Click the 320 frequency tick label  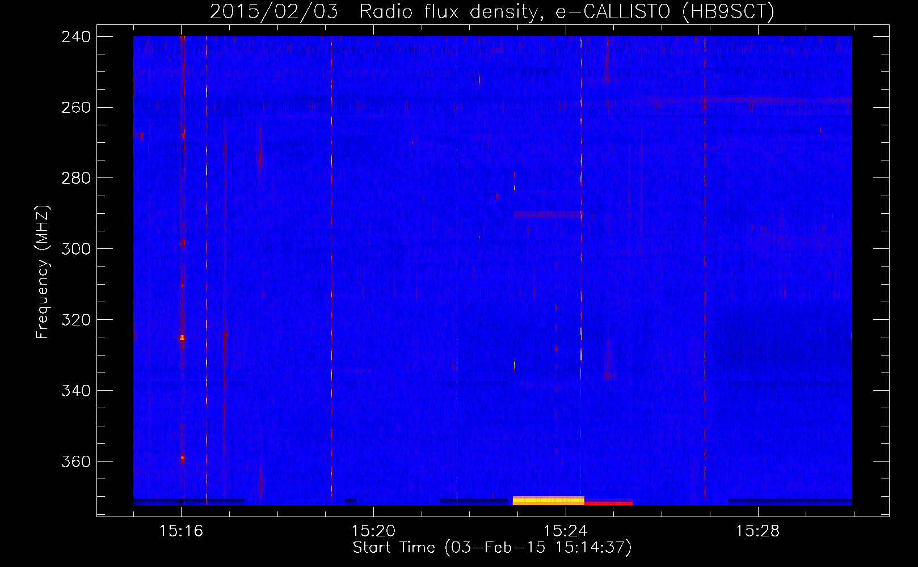pyautogui.click(x=76, y=320)
